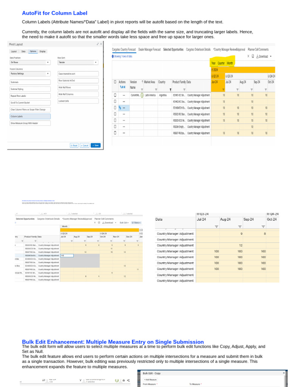Image resolution: width=290 pixels, height=387 pixels.
Task: Open Planner Cell Comments tab above the Year chips
Action: pyautogui.click(x=258, y=50)
